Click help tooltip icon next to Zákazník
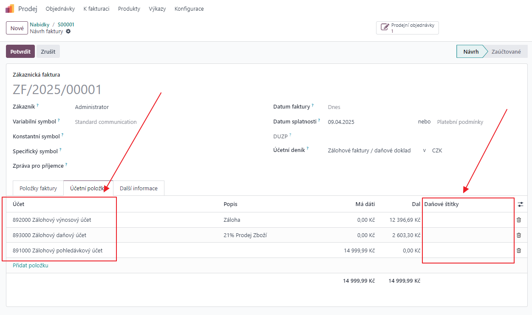Viewport: 532px width, 315px height. [37, 105]
